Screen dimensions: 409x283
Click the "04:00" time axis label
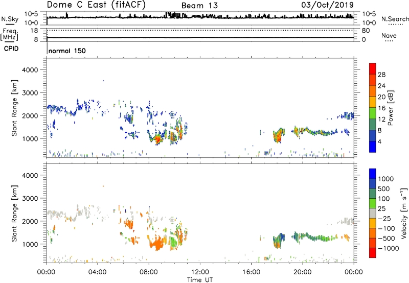click(x=97, y=272)
